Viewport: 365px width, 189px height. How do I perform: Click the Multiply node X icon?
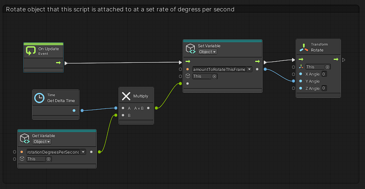126,96
